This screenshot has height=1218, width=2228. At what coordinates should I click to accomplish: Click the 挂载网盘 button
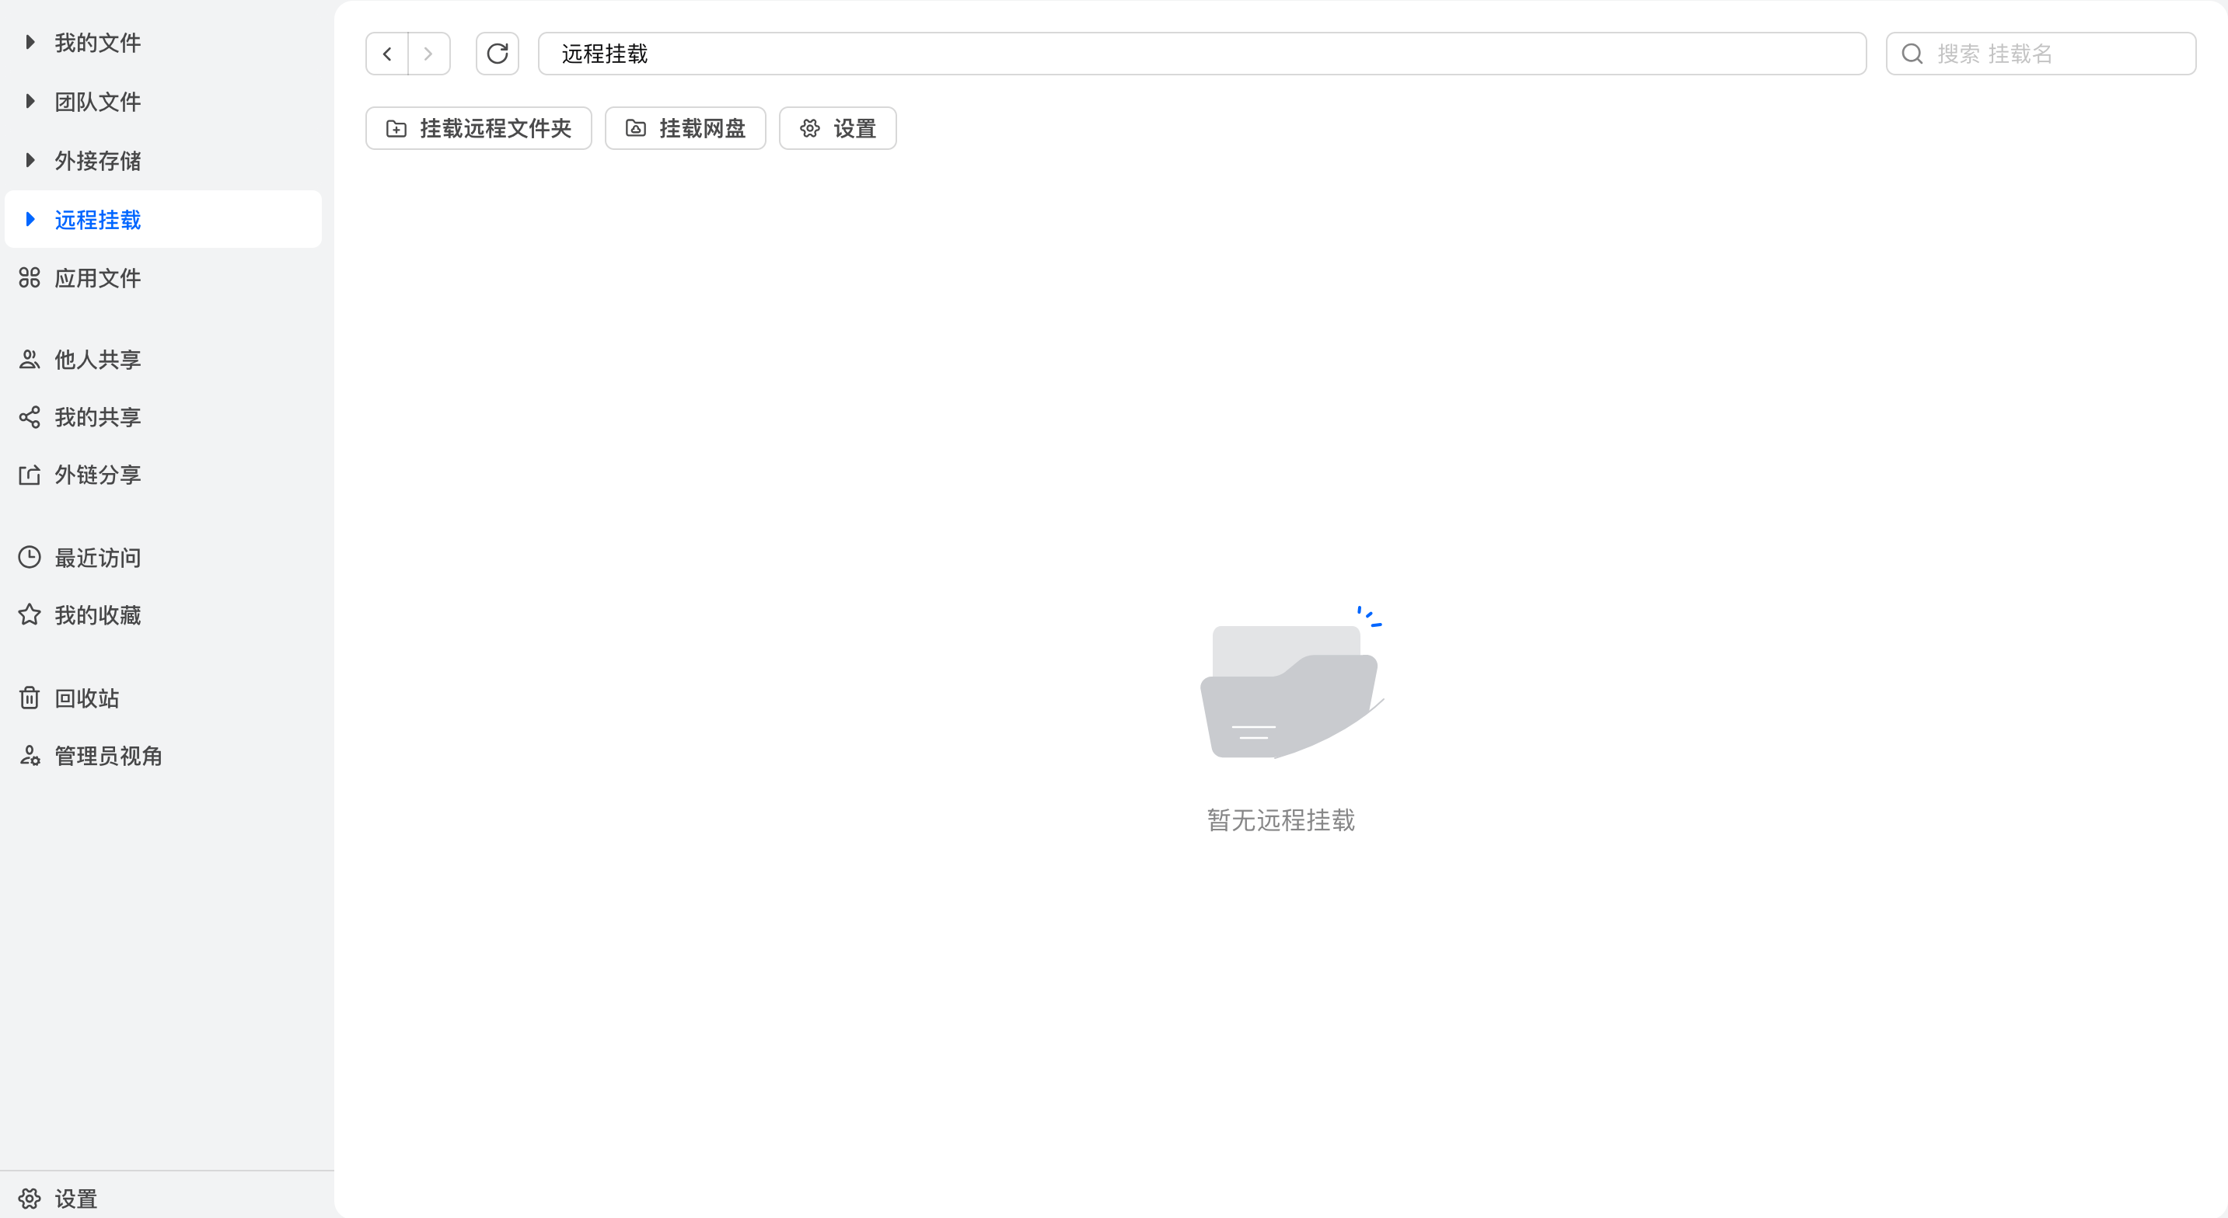tap(685, 128)
